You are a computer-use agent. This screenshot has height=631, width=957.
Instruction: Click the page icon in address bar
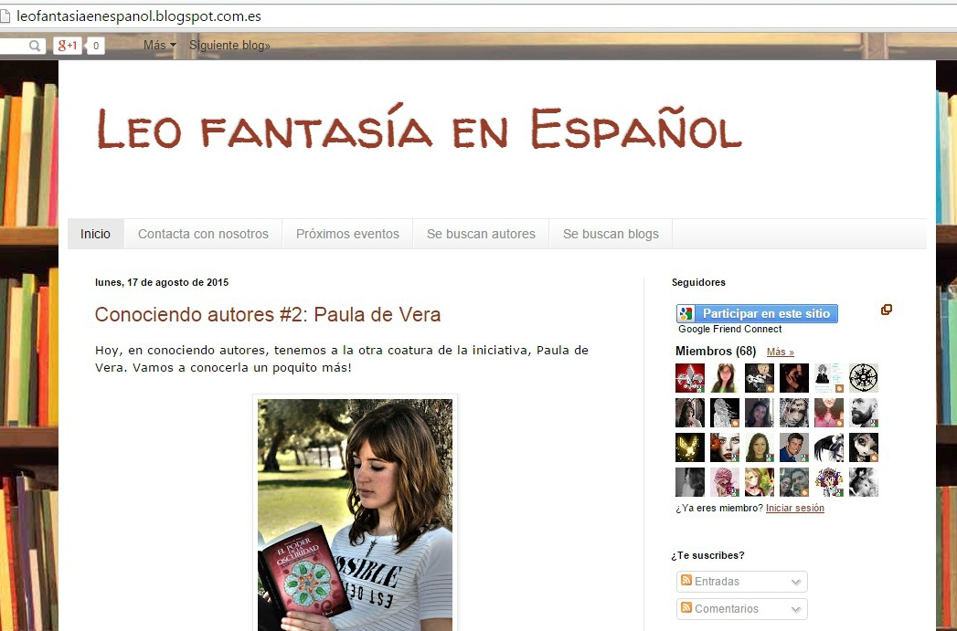[x=5, y=16]
